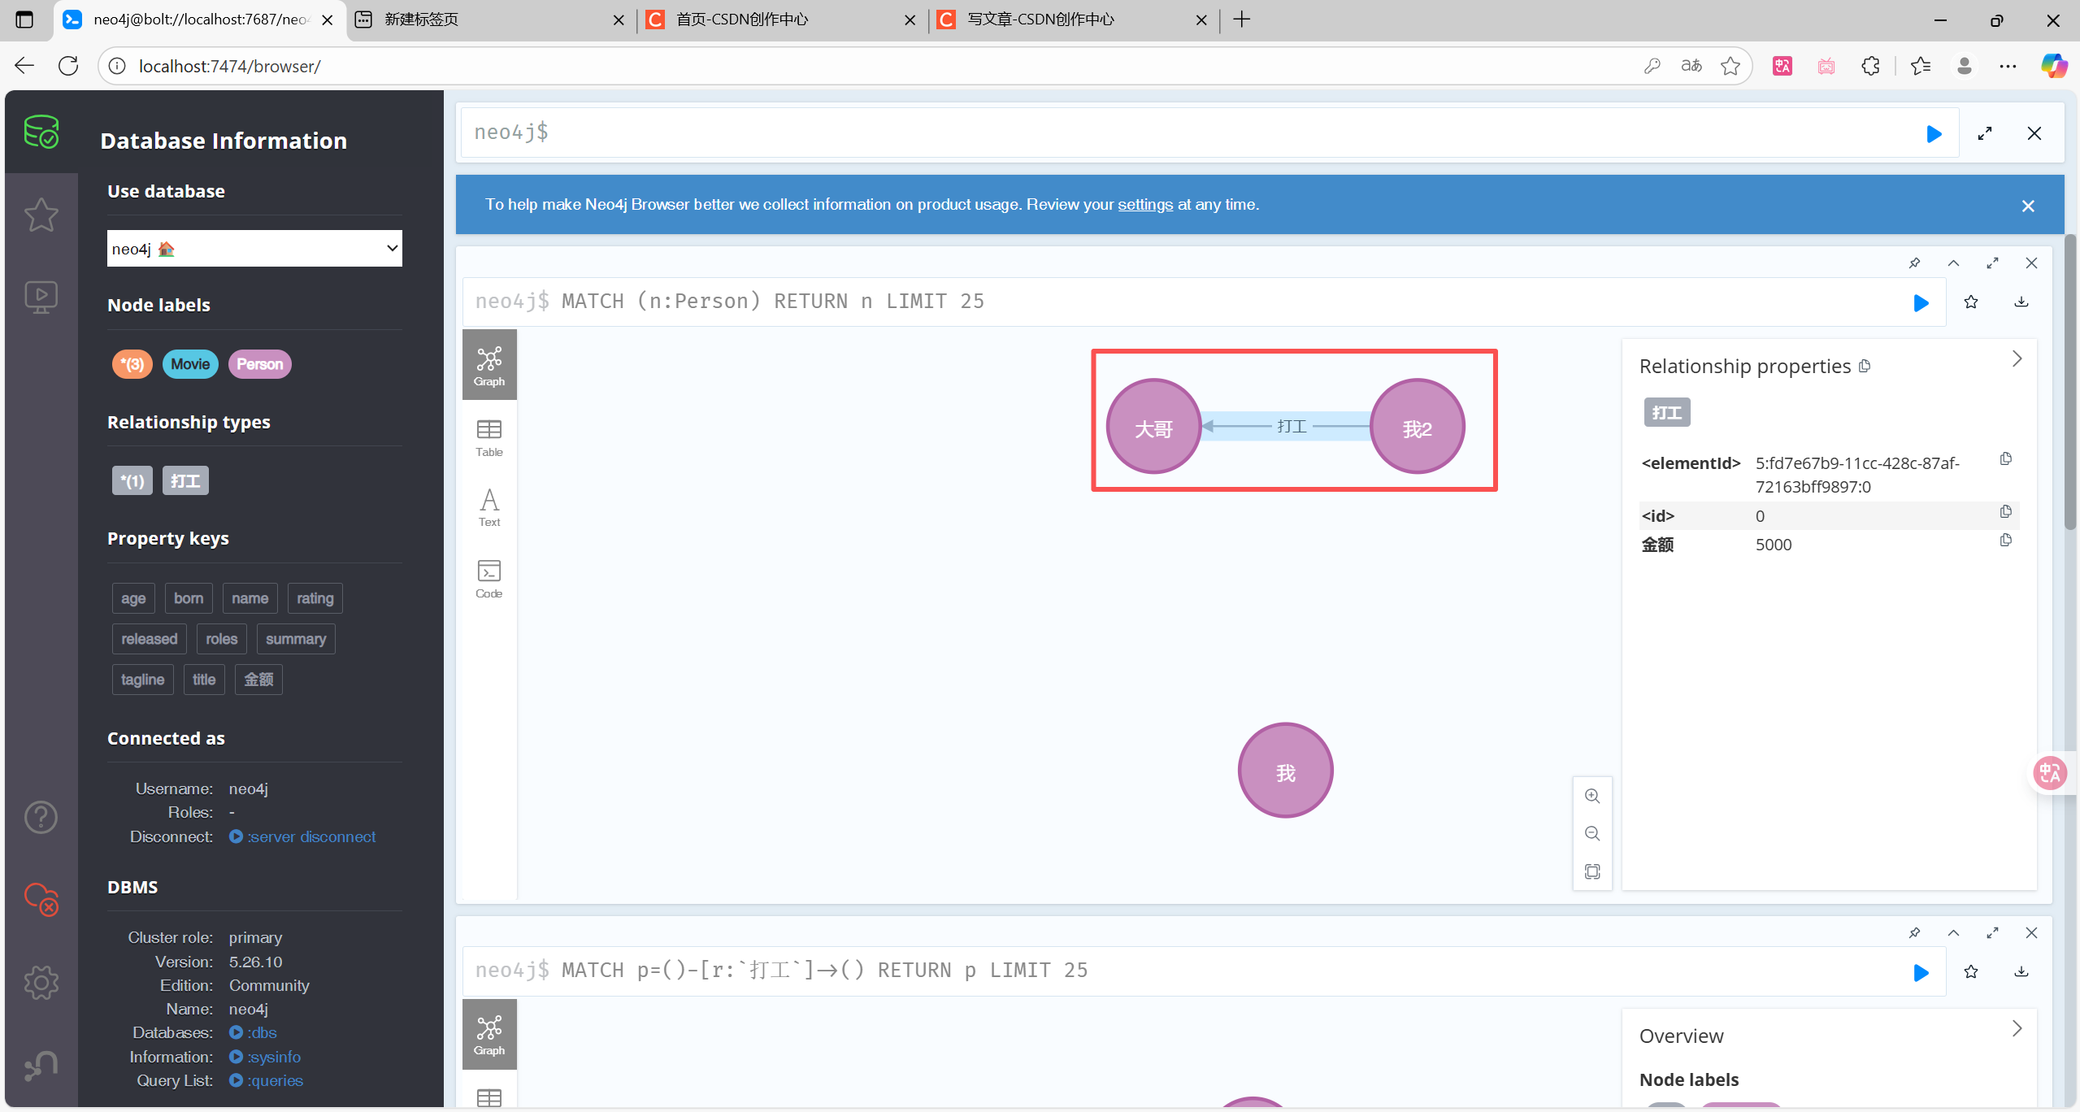Viewport: 2080px width, 1112px height.
Task: Click the neo4j$ query editor input
Action: pos(1179,132)
